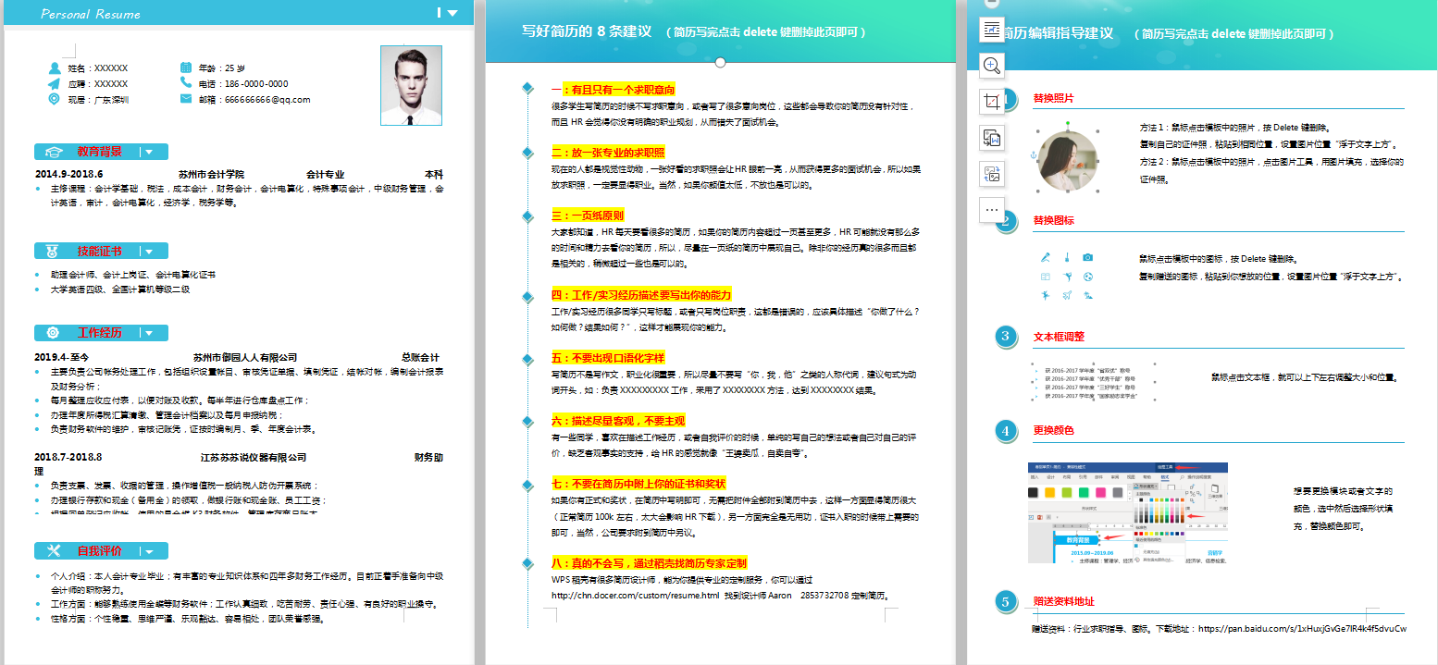Click the wrench tools icon in 自我评价 header

coord(53,550)
